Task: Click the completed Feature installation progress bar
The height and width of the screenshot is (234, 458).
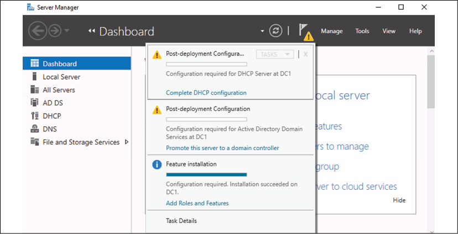Action: click(x=206, y=174)
